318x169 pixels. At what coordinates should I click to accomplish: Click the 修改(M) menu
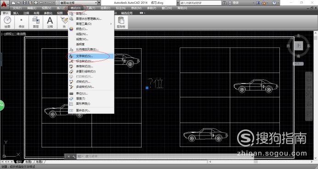[136, 8]
